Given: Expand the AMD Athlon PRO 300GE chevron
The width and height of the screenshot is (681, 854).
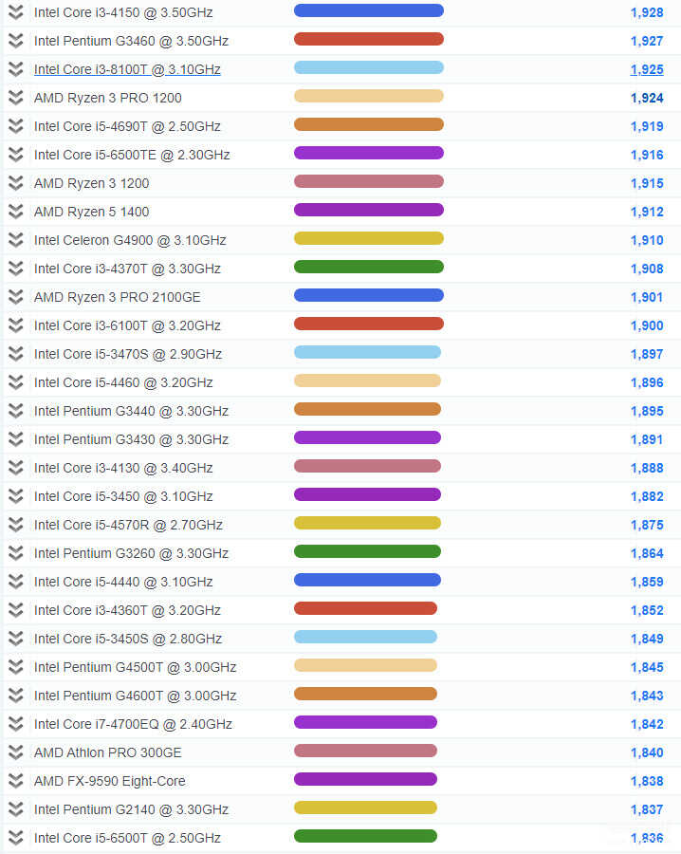Looking at the screenshot, I should pos(16,752).
